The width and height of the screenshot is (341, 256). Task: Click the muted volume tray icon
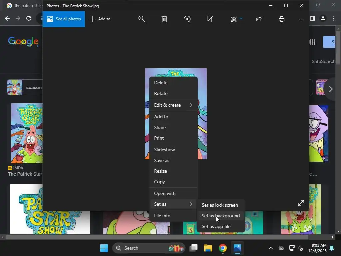coord(301,248)
